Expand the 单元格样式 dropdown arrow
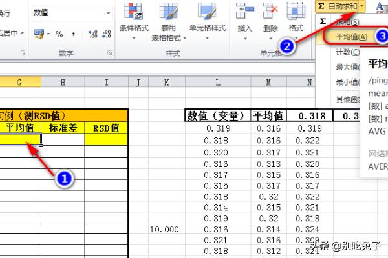This screenshot has width=388, height=258. click(207, 38)
